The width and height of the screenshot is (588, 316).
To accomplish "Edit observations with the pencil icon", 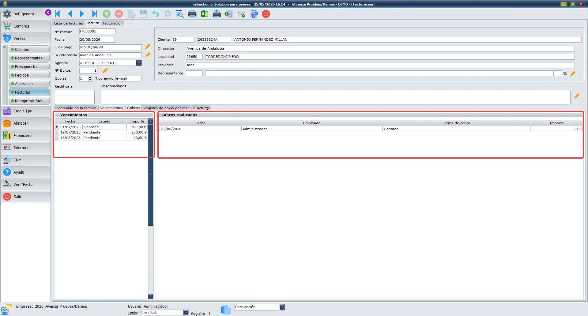I will (577, 96).
